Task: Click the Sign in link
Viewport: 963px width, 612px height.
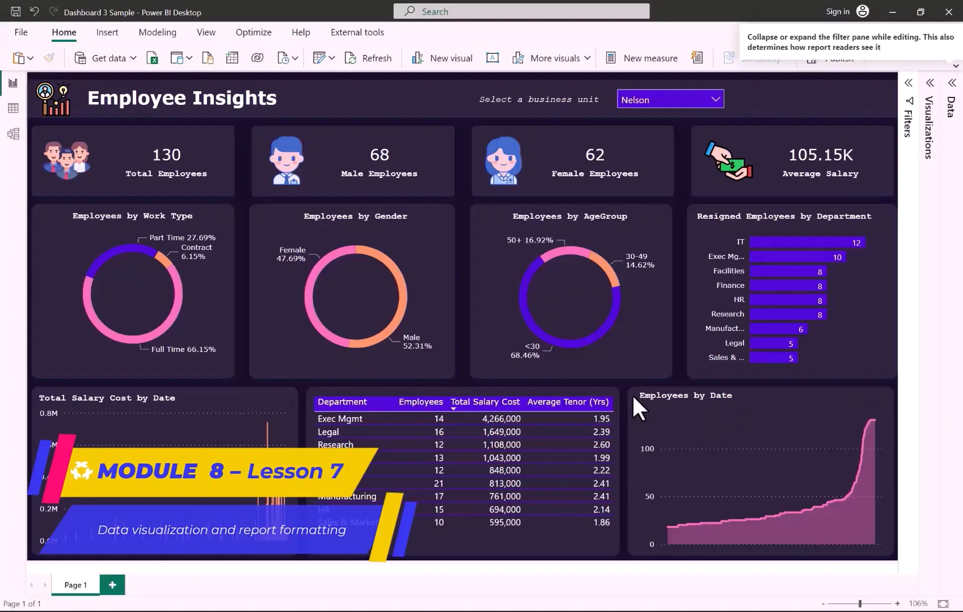Action: pyautogui.click(x=838, y=11)
